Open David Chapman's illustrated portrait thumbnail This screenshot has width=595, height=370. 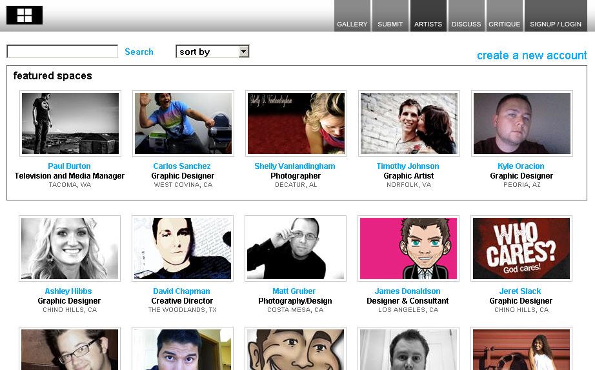(x=183, y=248)
